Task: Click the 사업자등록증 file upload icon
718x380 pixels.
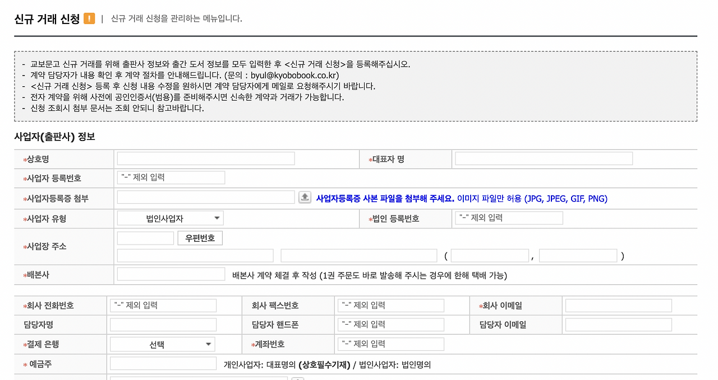Action: click(304, 197)
